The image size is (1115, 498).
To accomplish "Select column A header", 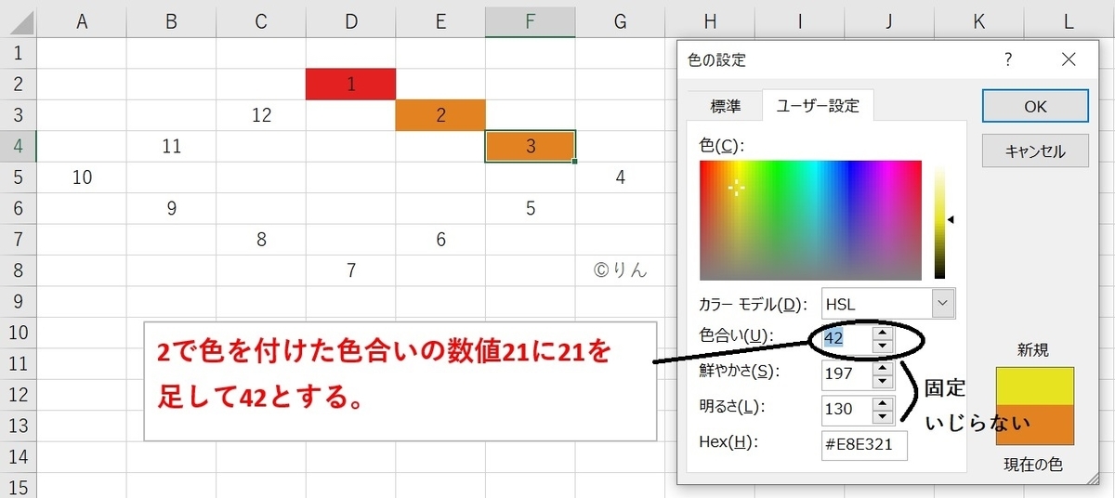I will pos(82,20).
